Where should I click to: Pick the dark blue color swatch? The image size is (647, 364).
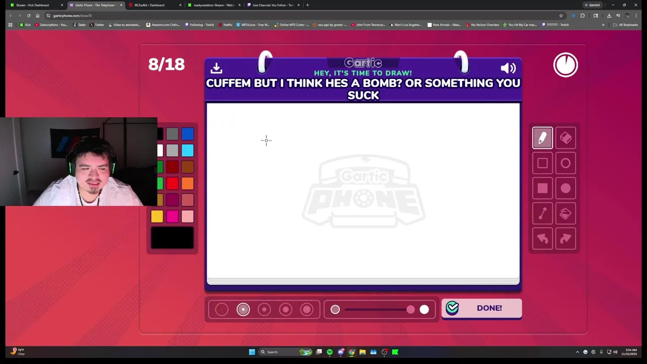[188, 134]
